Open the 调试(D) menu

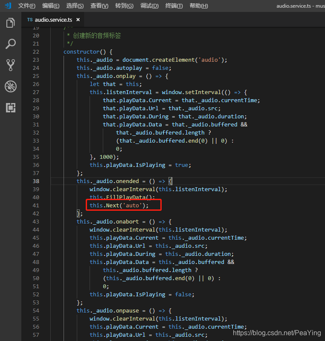pos(149,6)
